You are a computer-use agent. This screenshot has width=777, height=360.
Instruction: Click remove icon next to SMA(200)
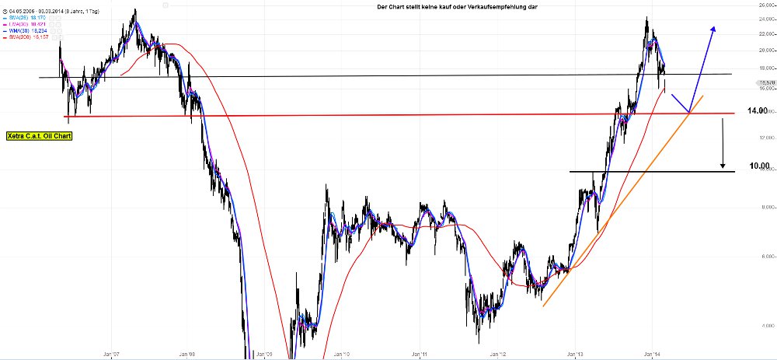coord(61,37)
